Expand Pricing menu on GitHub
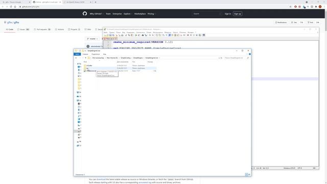The height and width of the screenshot is (184, 327). 151,14
